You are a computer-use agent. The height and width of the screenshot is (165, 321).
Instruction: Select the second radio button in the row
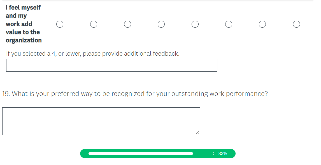94,24
